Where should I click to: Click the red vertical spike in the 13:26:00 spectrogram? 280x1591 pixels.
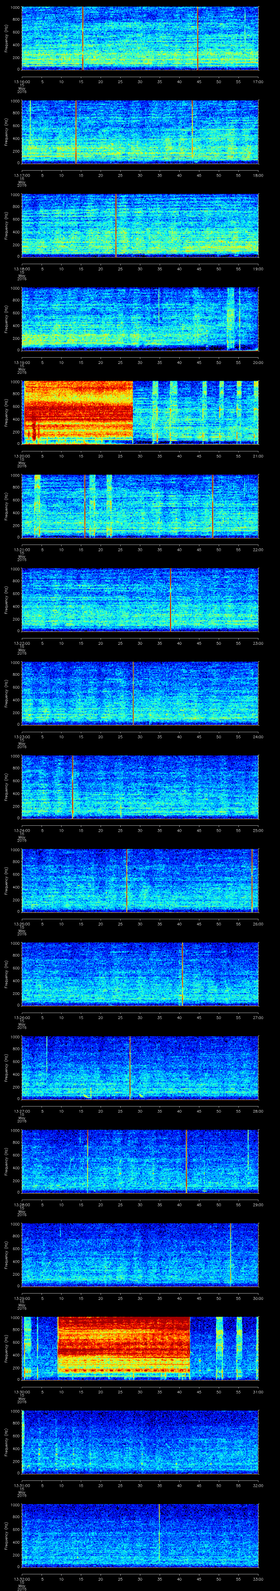point(182,974)
